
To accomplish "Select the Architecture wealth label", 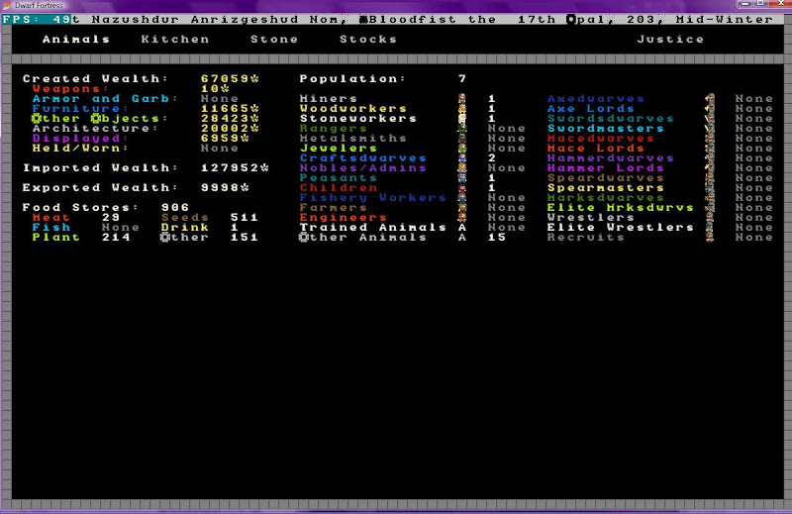I will (x=95, y=129).
